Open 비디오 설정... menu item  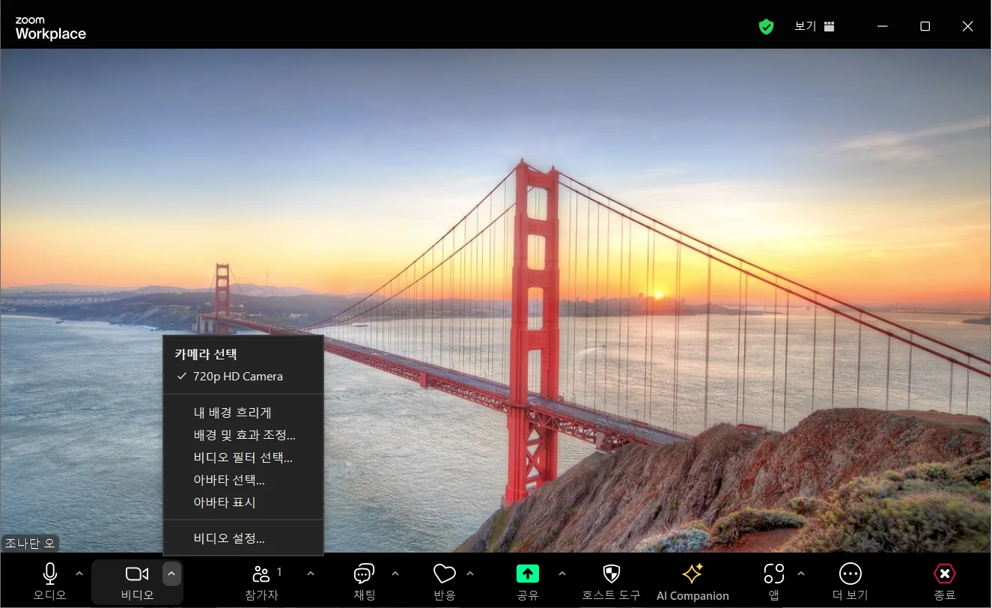pyautogui.click(x=243, y=538)
